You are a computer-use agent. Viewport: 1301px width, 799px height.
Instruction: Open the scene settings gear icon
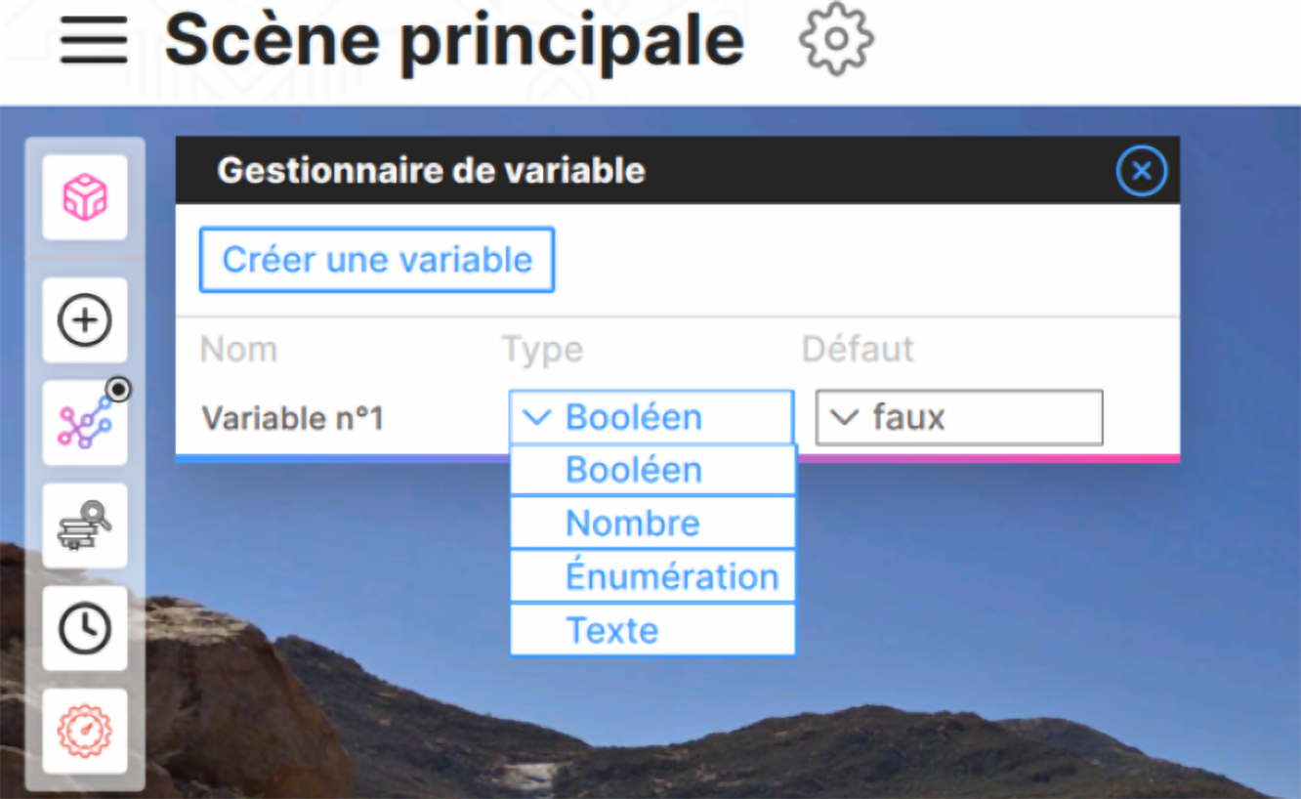838,41
